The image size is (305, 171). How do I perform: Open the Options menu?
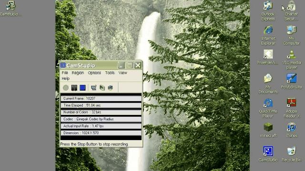coord(94,73)
